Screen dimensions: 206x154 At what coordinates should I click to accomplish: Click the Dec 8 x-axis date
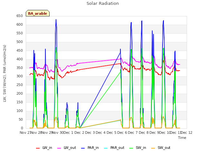[x=144, y=133]
